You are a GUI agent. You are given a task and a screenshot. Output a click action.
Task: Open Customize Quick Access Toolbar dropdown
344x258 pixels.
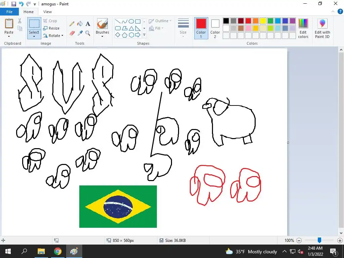35,4
